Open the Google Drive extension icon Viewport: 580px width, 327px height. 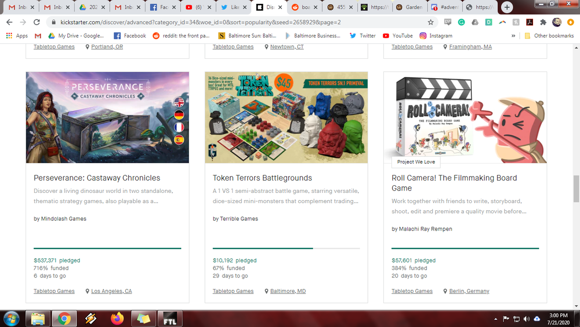pos(475,22)
